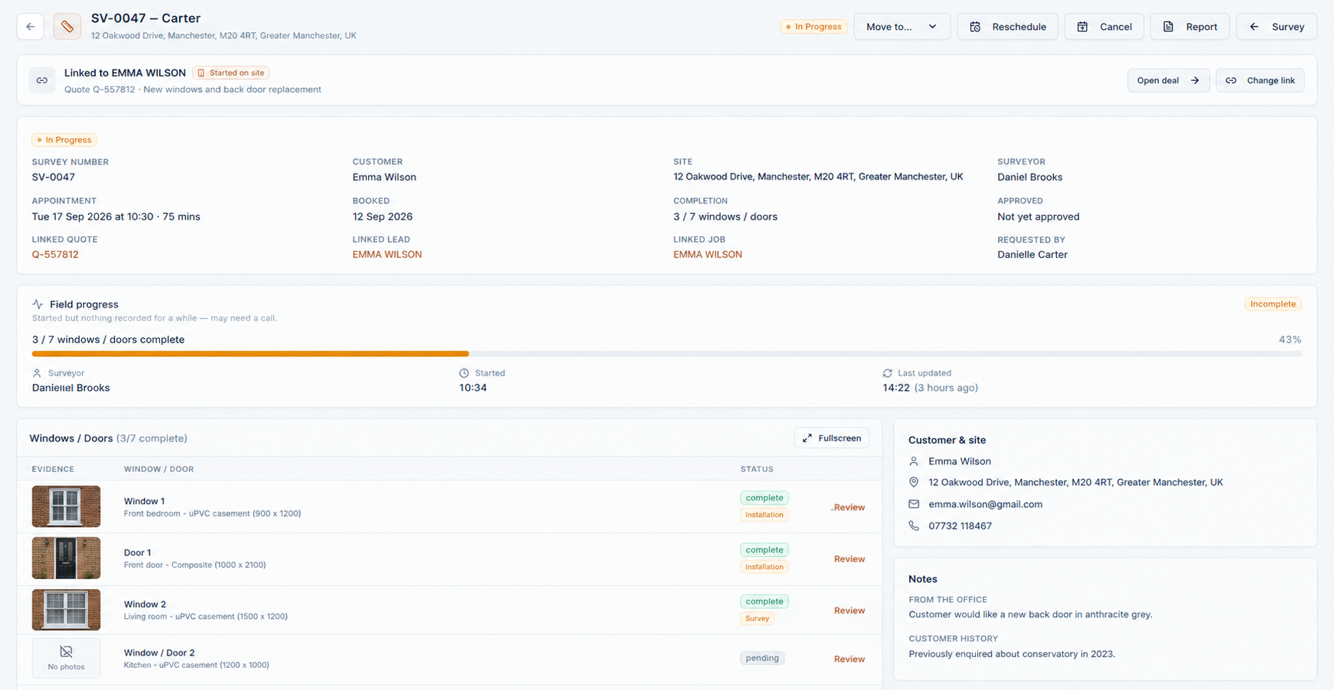Click the No photos placeholder for Window / Door 2
The width and height of the screenshot is (1334, 690).
tap(66, 658)
